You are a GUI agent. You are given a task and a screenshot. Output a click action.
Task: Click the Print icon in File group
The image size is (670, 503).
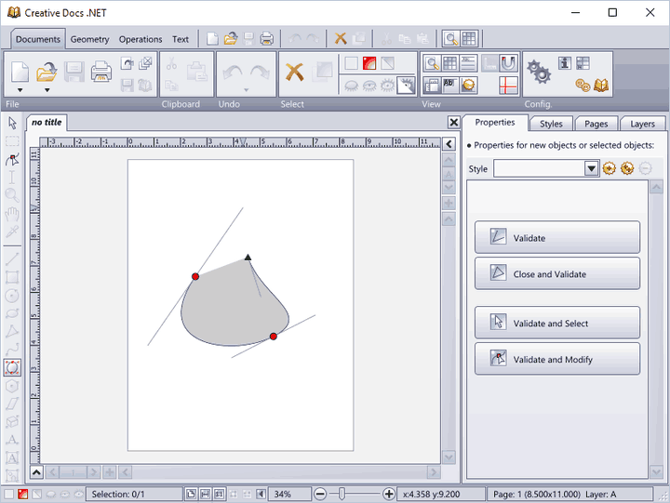point(101,71)
